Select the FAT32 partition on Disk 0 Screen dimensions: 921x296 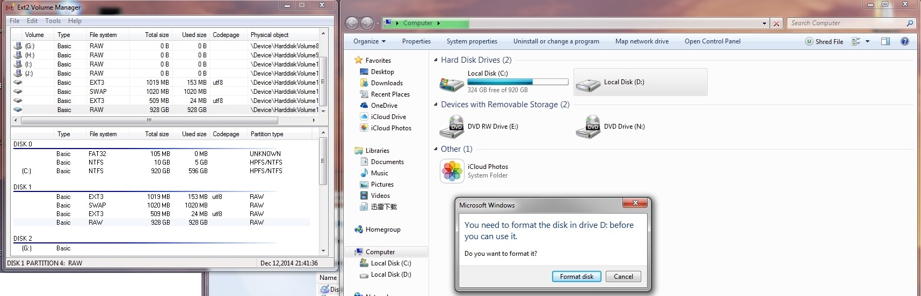point(161,154)
